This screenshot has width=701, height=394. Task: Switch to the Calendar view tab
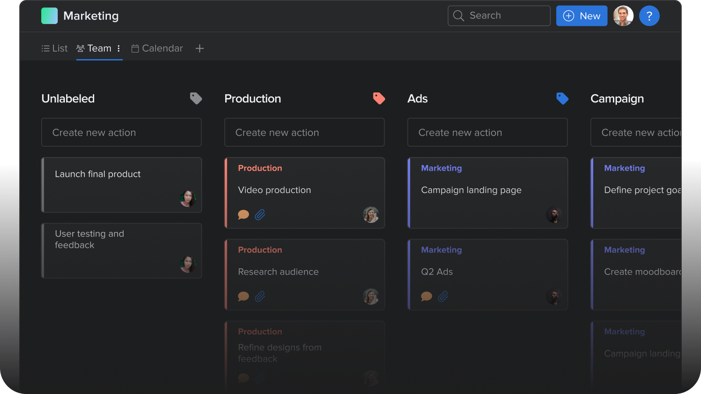point(157,49)
